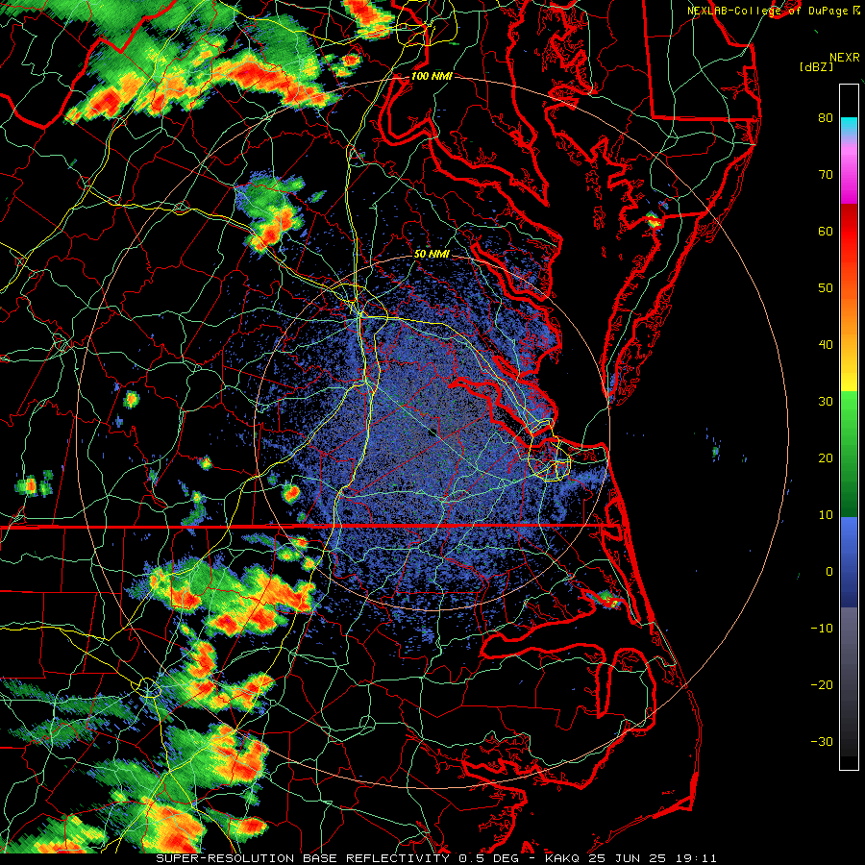This screenshot has height=865, width=865.
Task: Click the 70 dBZ scale value
Action: [826, 174]
